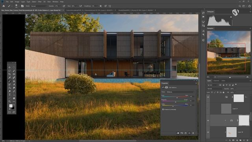Swap foreground and background colors

(x=14, y=105)
